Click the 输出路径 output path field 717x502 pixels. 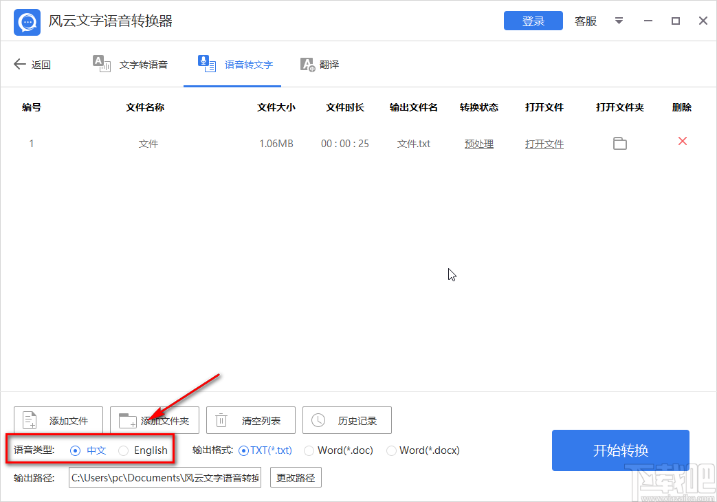(164, 477)
